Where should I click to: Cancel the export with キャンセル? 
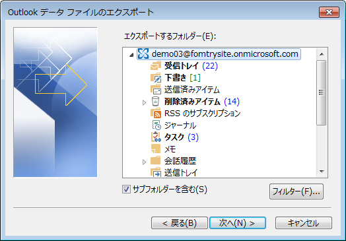304,223
